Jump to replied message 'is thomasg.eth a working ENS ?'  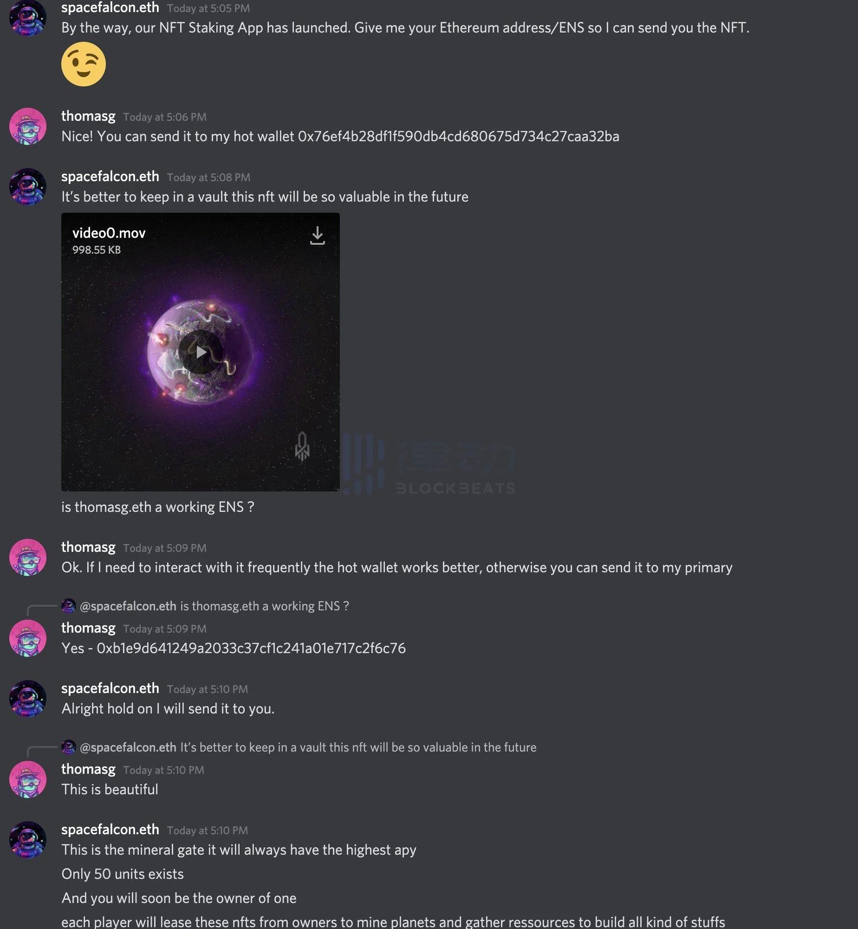tap(265, 606)
